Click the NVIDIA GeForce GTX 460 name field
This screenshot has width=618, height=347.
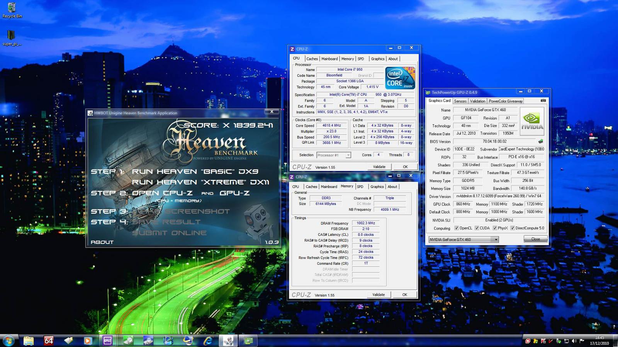485,110
